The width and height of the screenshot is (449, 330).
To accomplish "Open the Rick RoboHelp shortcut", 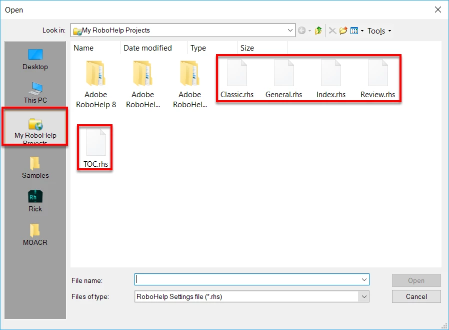I will pyautogui.click(x=35, y=201).
